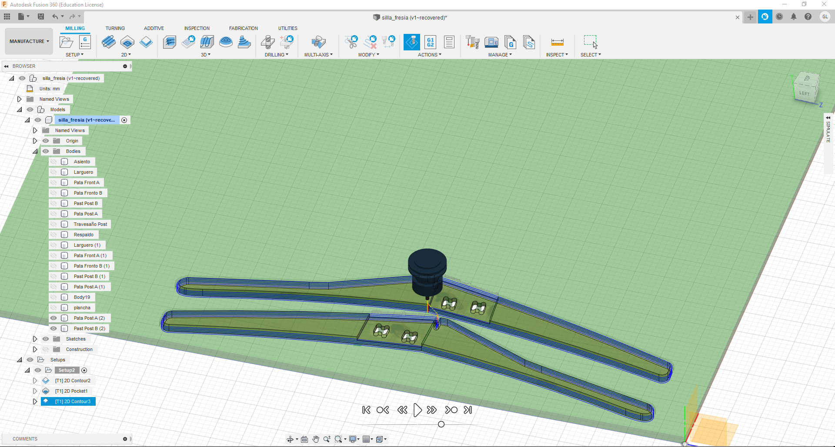
Task: Jump to the simulation end
Action: (468, 410)
